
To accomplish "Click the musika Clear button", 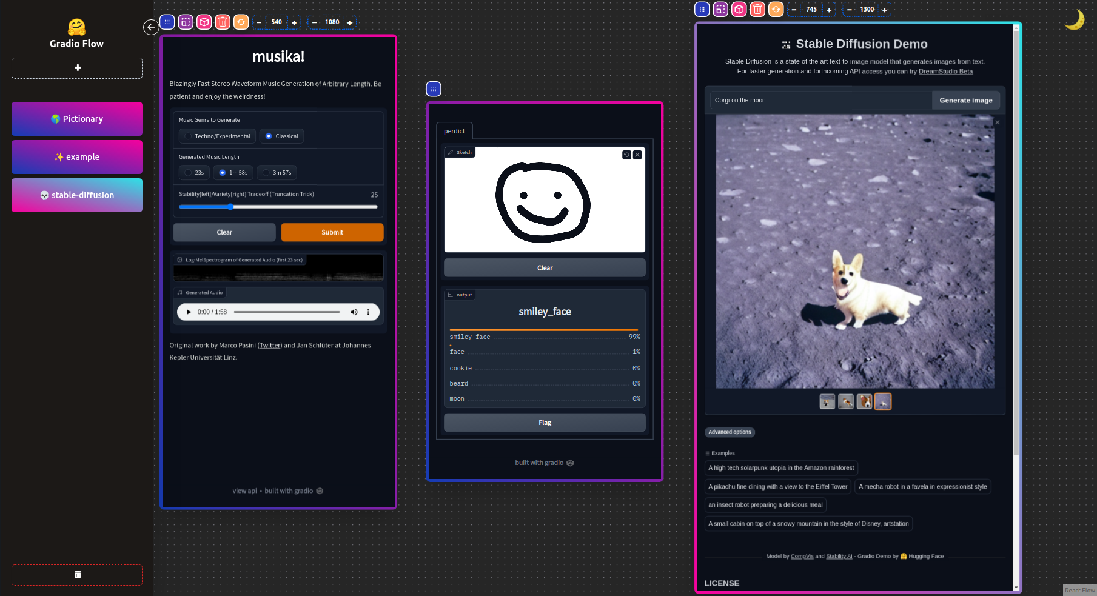I will (224, 232).
